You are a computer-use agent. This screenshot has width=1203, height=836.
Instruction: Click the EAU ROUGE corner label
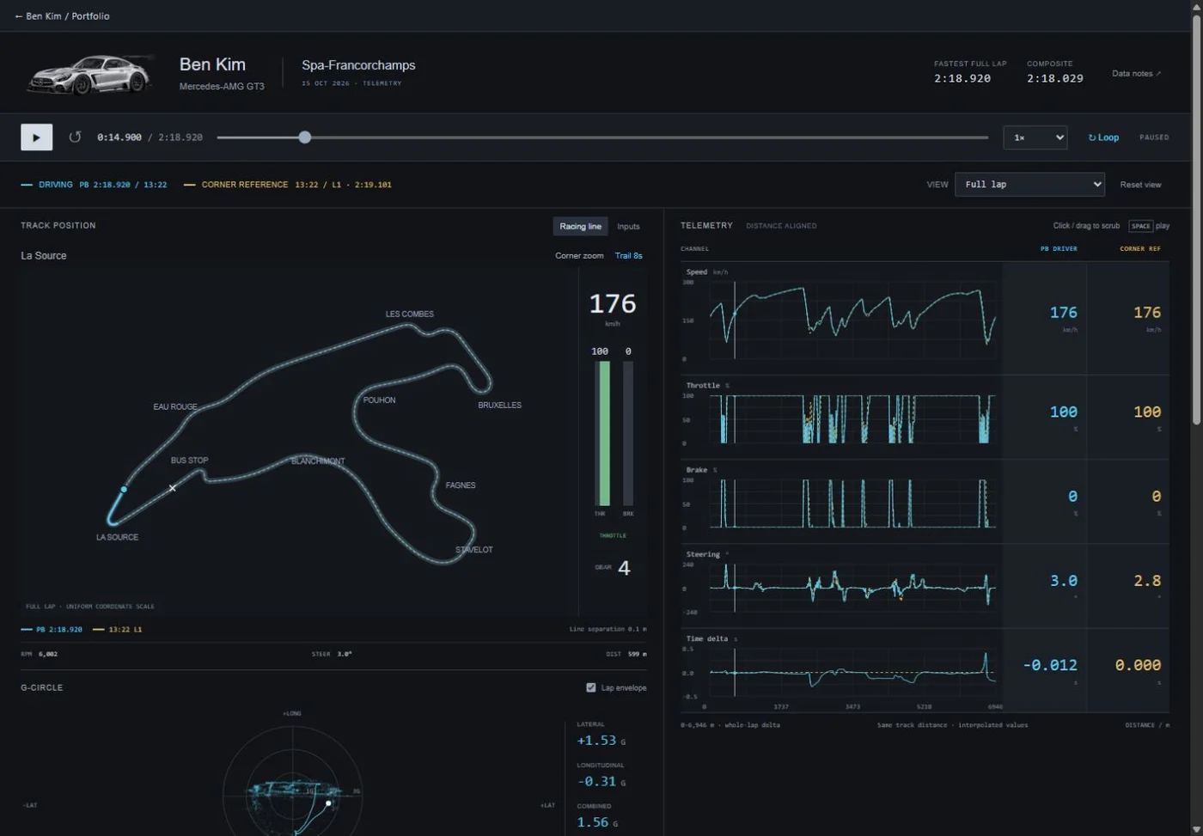click(175, 407)
